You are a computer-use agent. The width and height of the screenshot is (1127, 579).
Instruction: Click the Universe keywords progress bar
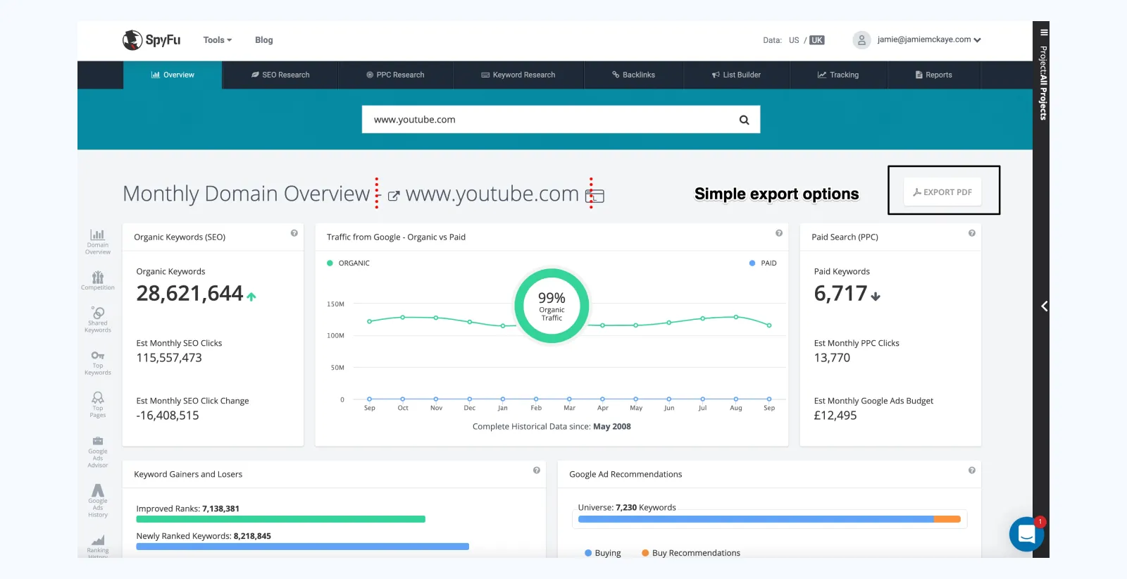(769, 519)
